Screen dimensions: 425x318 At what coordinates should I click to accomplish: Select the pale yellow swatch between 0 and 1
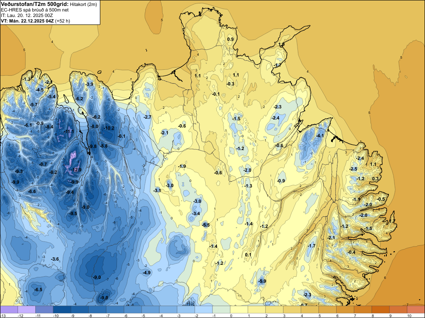pos(239,309)
